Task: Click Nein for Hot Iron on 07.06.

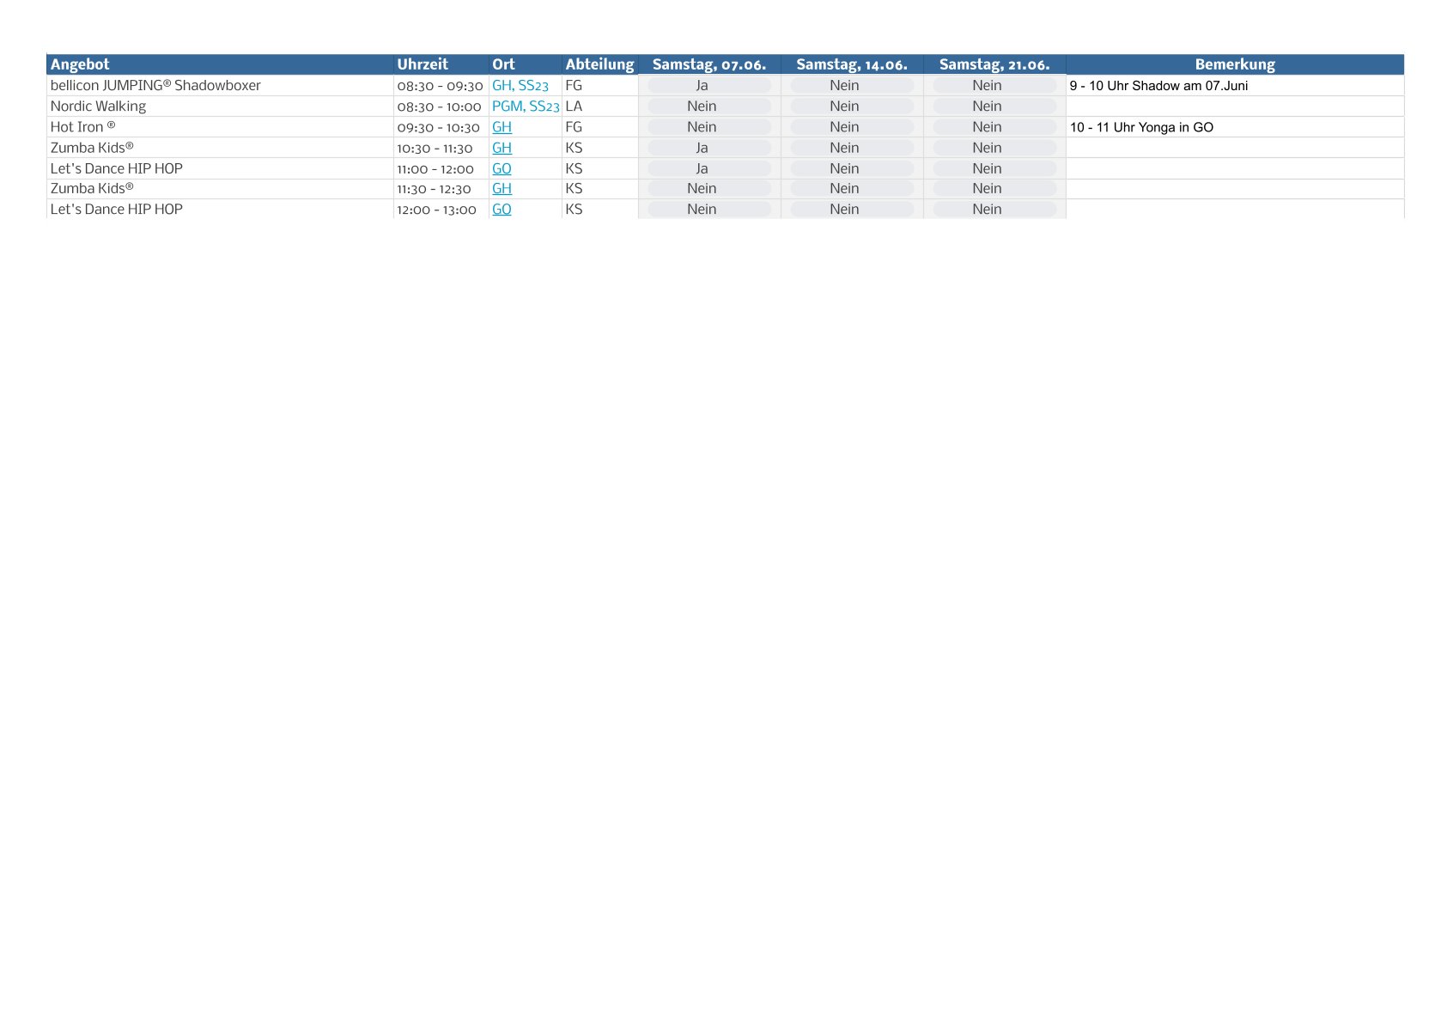Action: pyautogui.click(x=709, y=127)
